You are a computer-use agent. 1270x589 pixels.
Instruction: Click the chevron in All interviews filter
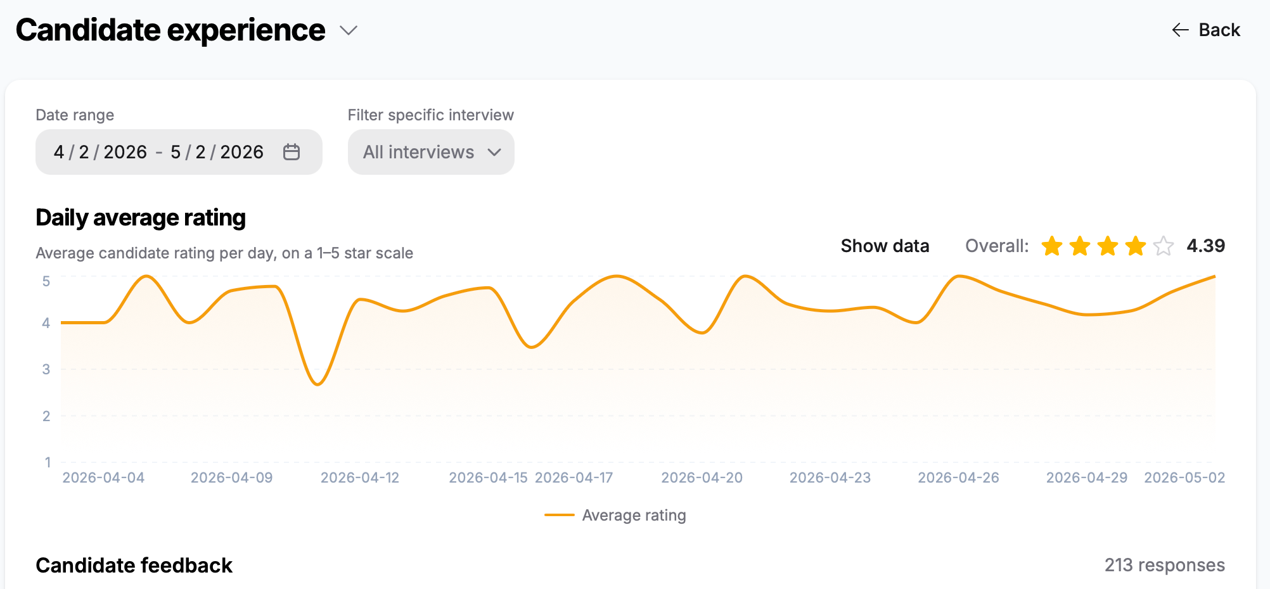[494, 152]
